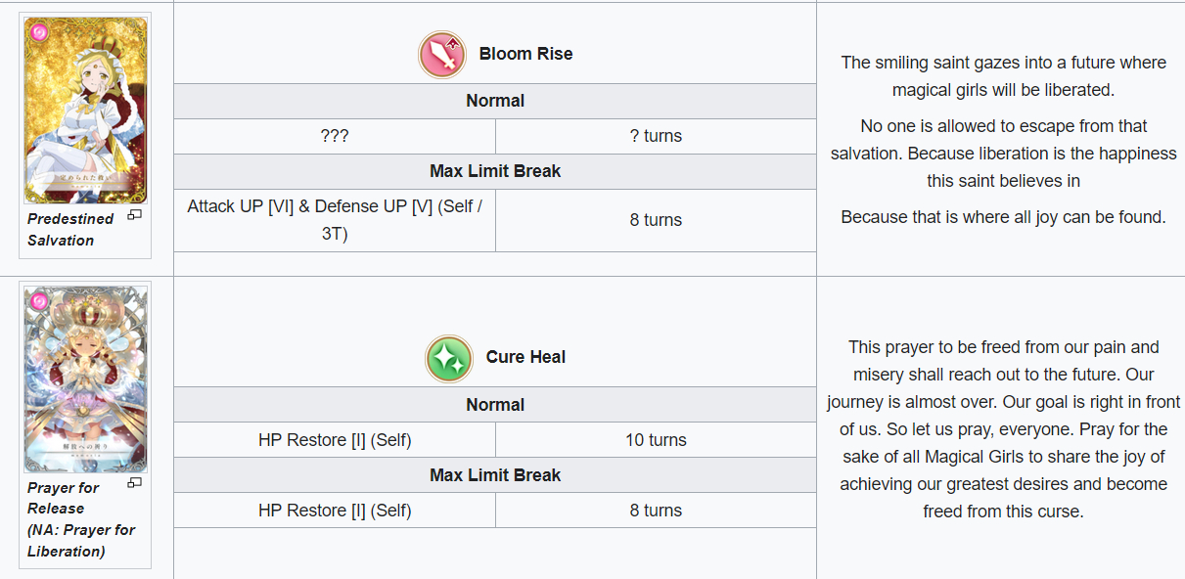Click the 10 turns cell

click(656, 440)
